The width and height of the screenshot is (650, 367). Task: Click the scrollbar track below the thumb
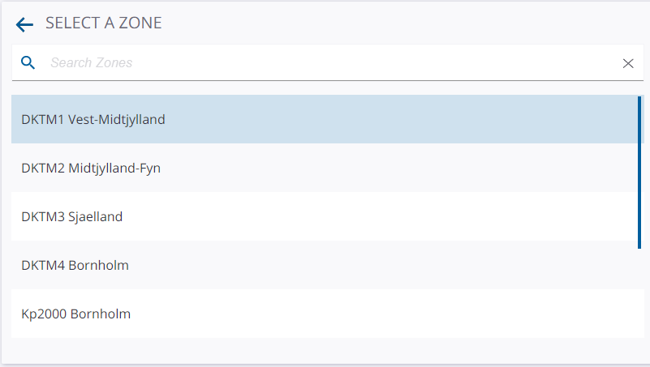(x=639, y=294)
